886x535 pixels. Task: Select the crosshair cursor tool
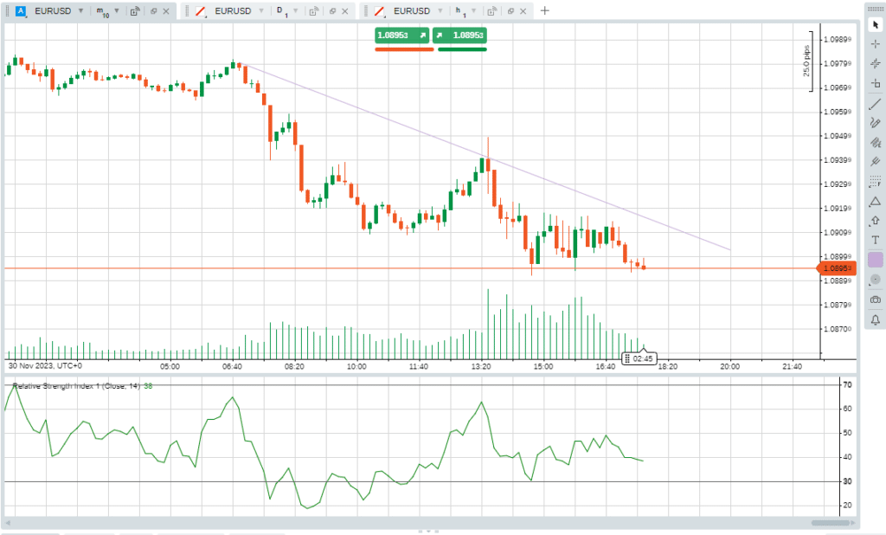[x=876, y=44]
